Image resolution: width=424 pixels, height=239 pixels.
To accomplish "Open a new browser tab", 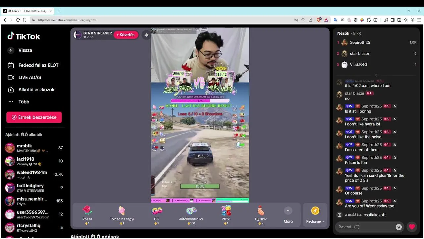I will pos(59,11).
